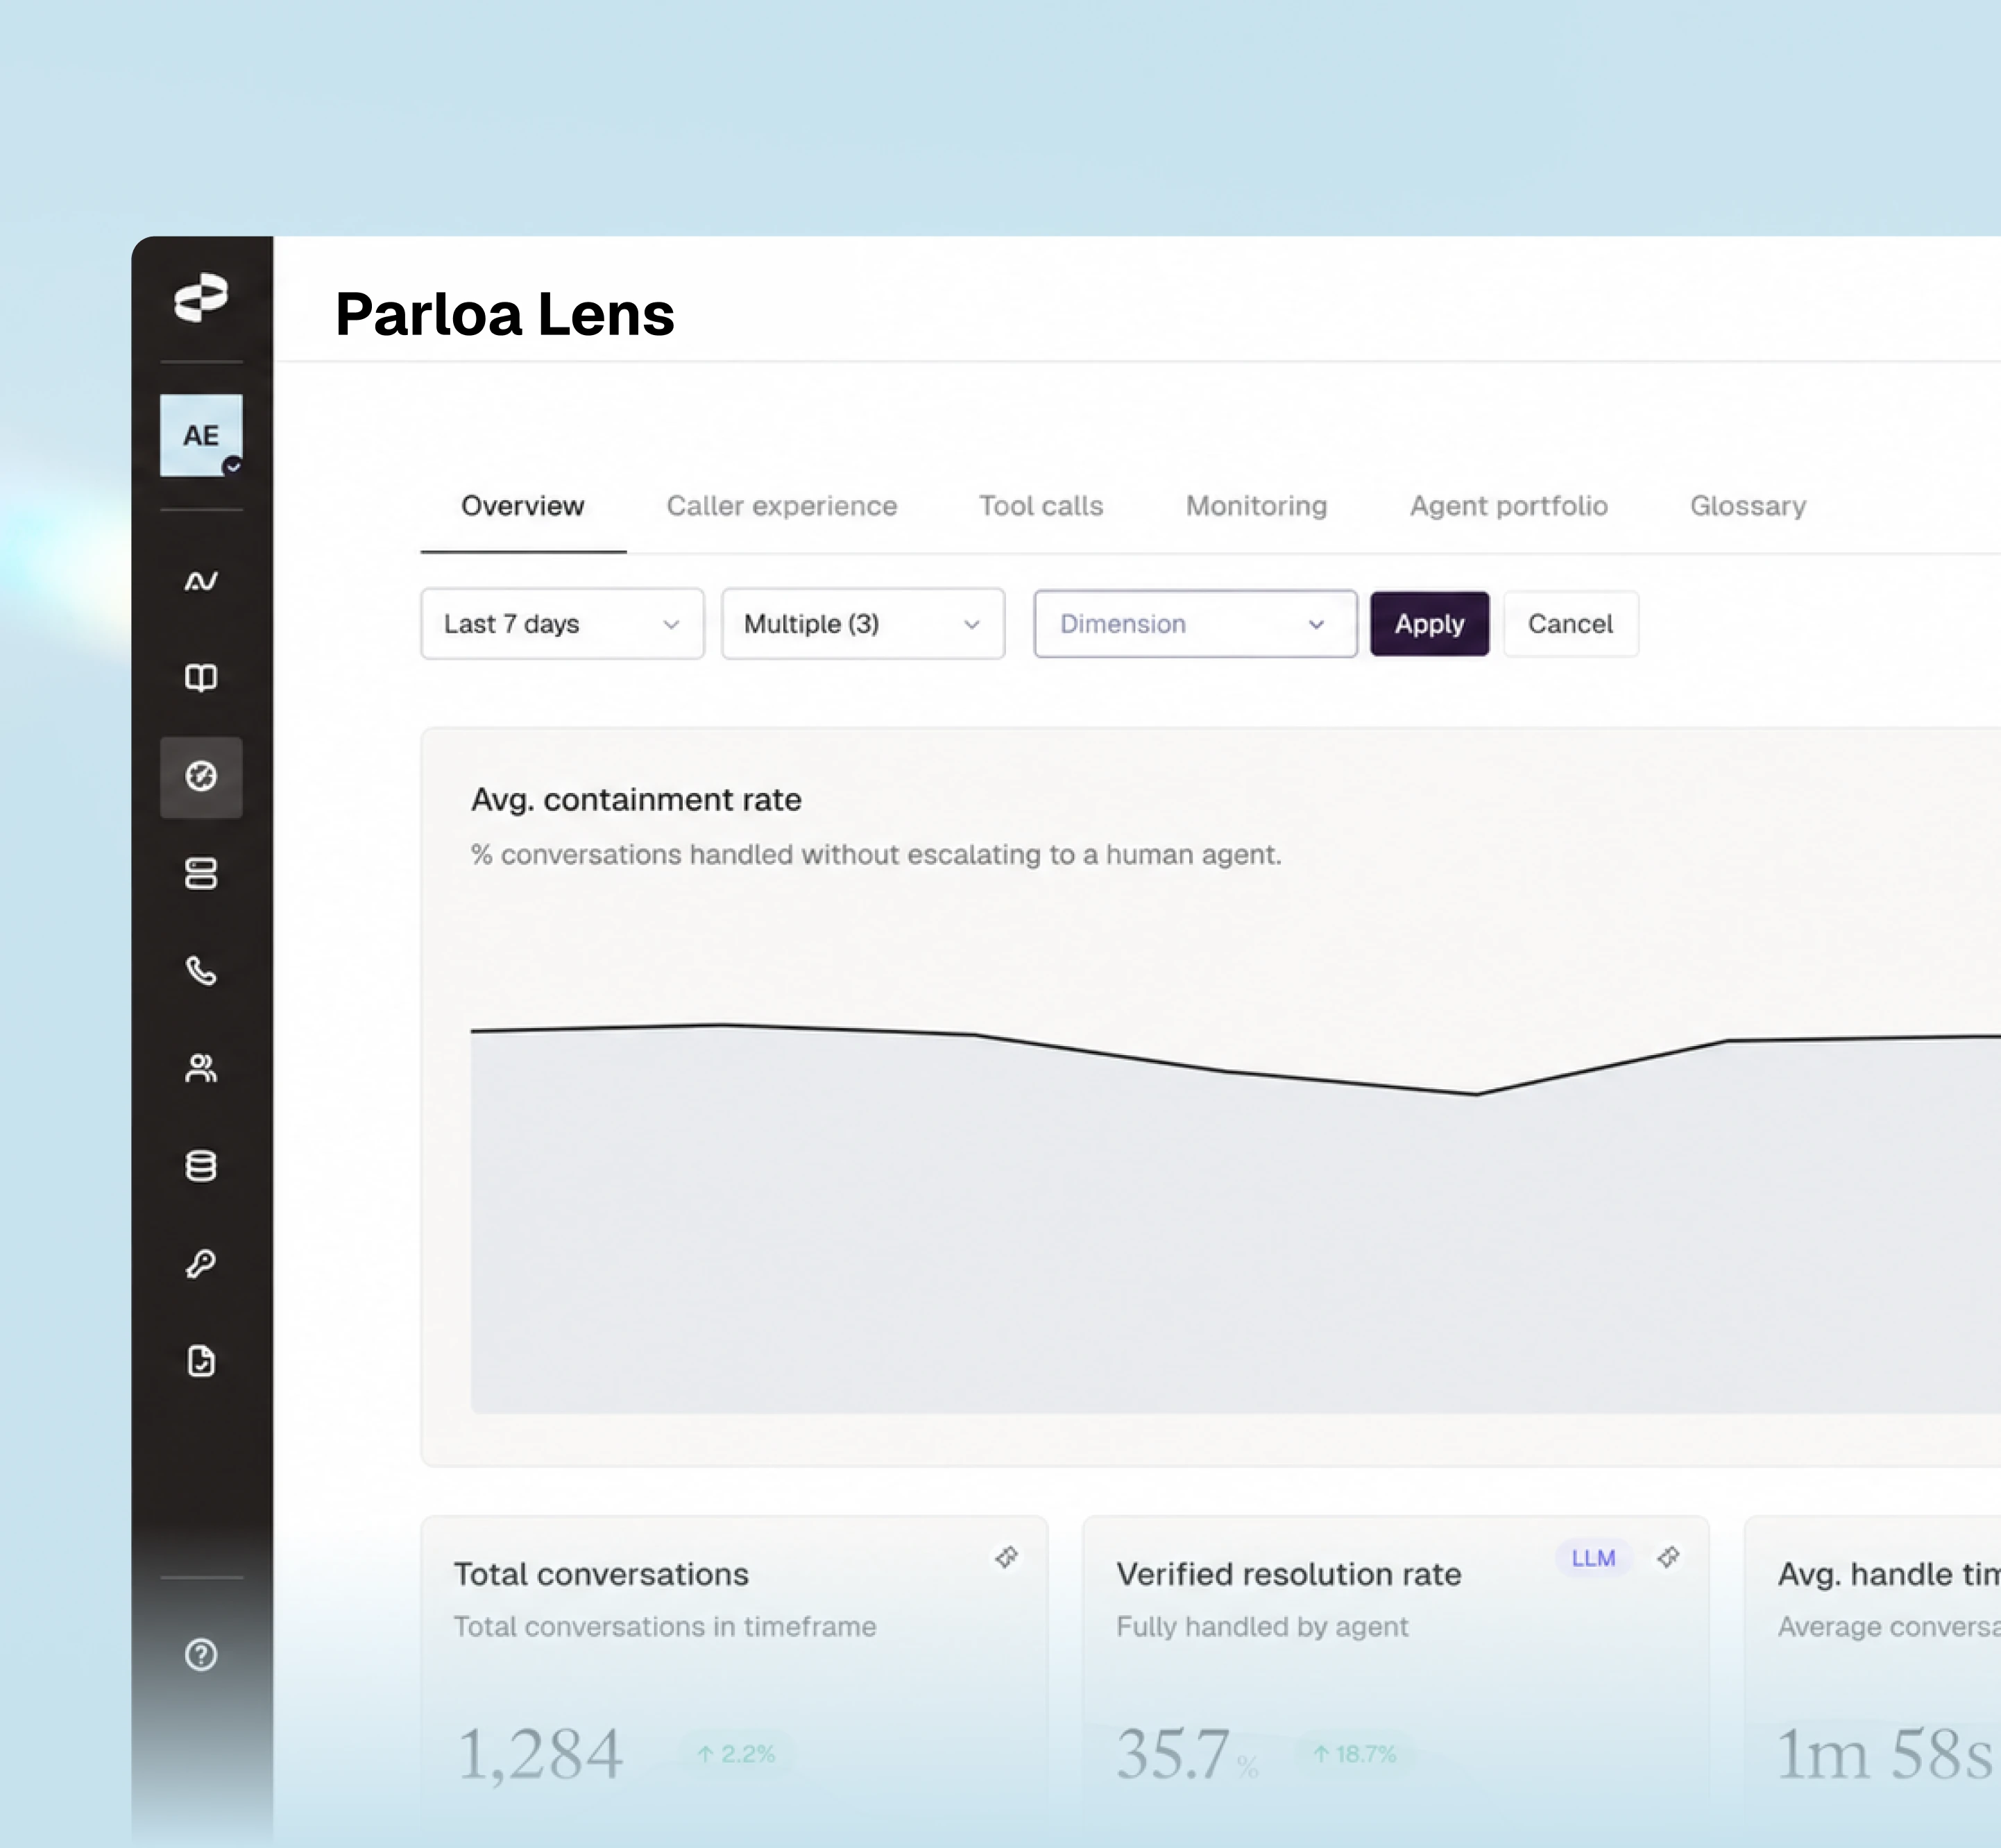The height and width of the screenshot is (1848, 2001).
Task: Pin the Total conversations card
Action: click(1007, 1557)
